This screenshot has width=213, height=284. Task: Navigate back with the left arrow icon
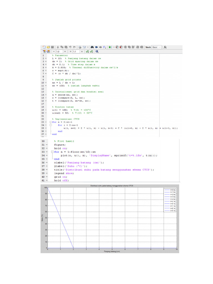point(96,47)
